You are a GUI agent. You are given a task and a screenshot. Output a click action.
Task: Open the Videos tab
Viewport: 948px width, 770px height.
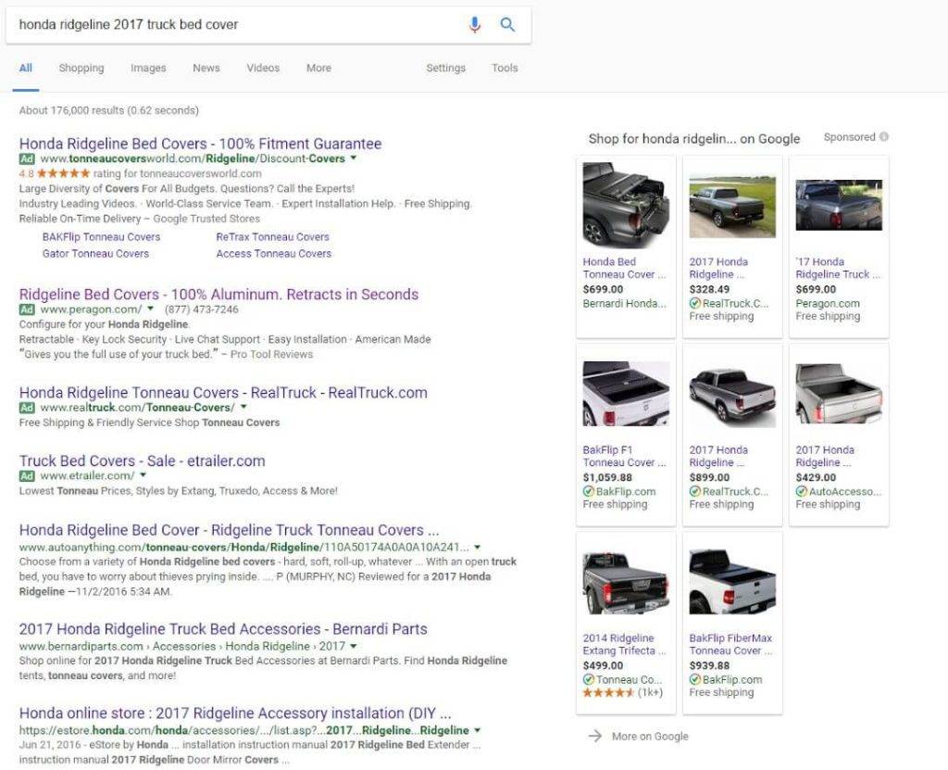click(x=263, y=68)
